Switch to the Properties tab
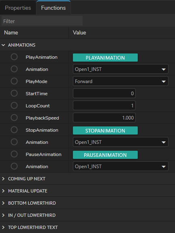 coord(18,8)
